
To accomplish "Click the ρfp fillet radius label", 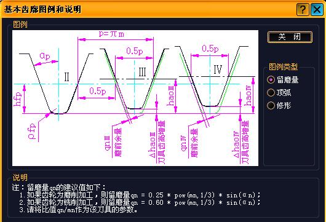I will [x=31, y=131].
